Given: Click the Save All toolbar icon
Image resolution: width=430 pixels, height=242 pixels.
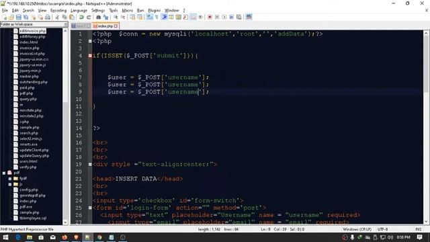Looking at the screenshot, I should 26,17.
